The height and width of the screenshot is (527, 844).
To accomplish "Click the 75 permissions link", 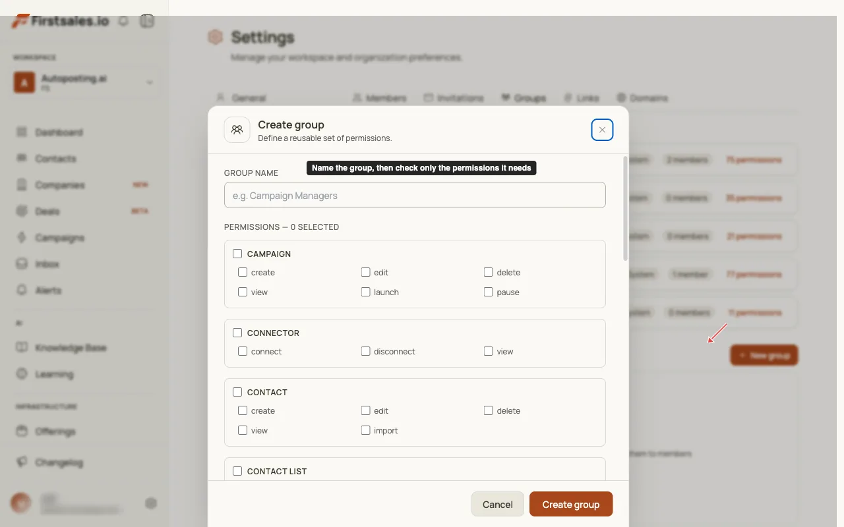I will [754, 159].
